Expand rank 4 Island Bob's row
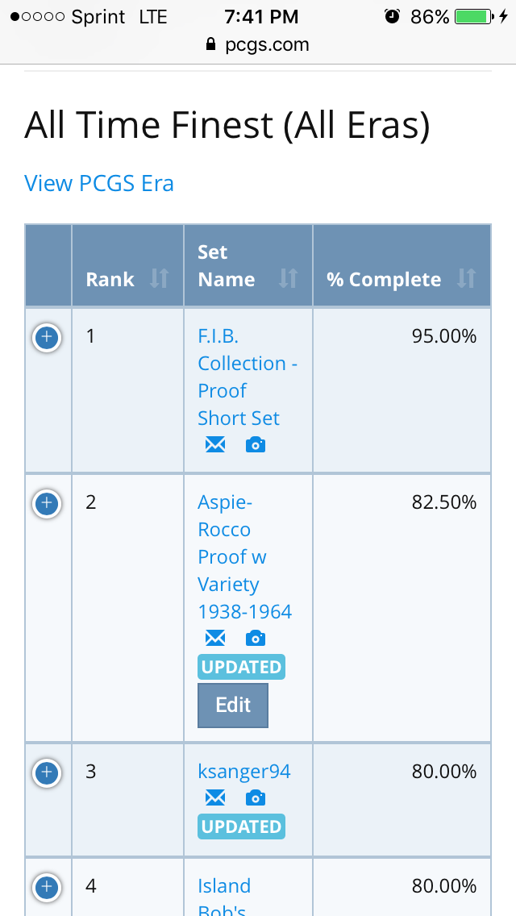Image resolution: width=516 pixels, height=916 pixels. pyautogui.click(x=47, y=887)
